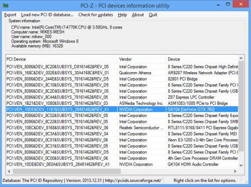Select the PCI\VEN_8086&DEV_8C22 SMBus row
Viewport: 251px width, 187px height.
(122, 122)
